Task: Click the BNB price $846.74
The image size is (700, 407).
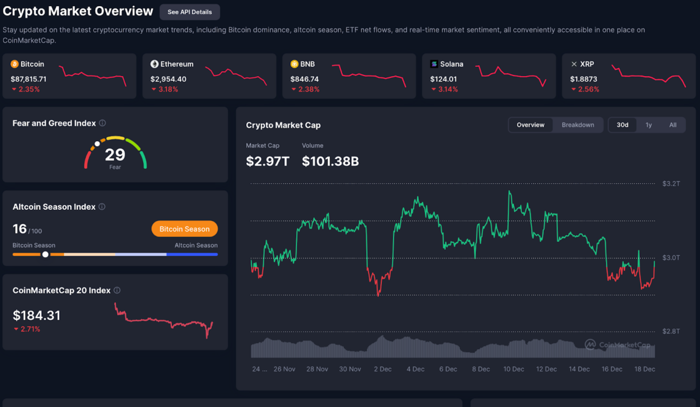Action: pyautogui.click(x=305, y=79)
